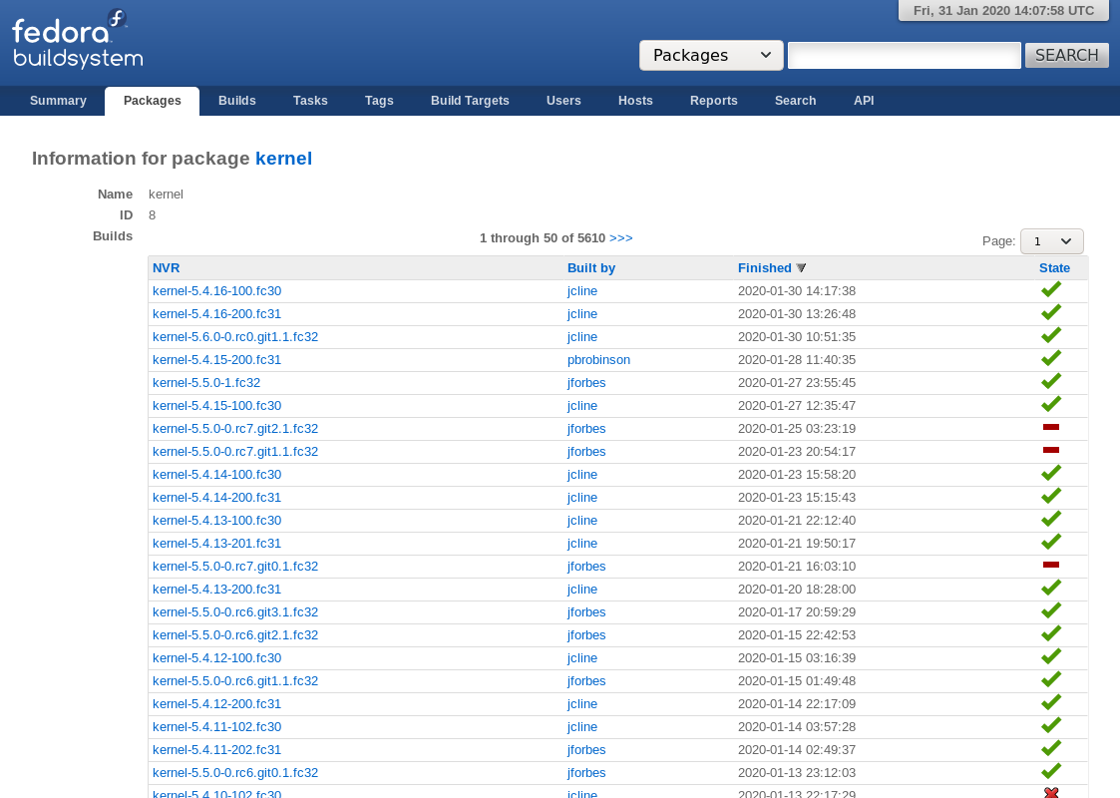Switch to the Builds tab
This screenshot has height=798, width=1120.
[x=237, y=101]
